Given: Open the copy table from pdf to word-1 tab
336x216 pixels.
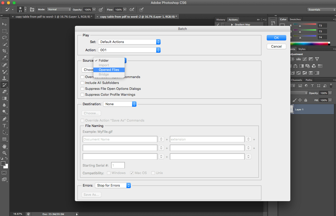Looking at the screenshot, I should tap(54, 16).
